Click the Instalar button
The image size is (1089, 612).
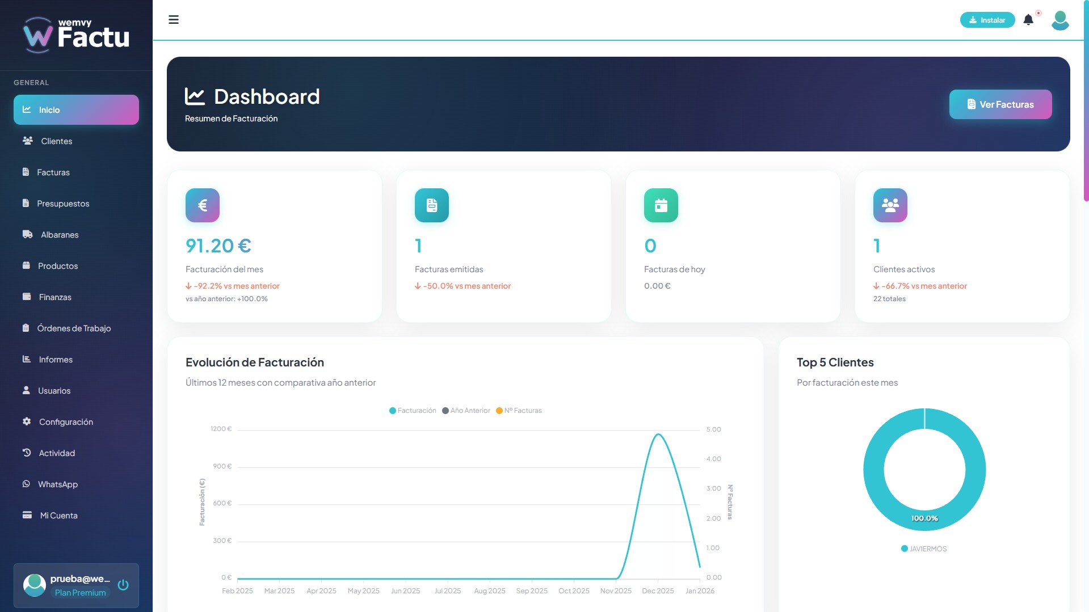(987, 20)
